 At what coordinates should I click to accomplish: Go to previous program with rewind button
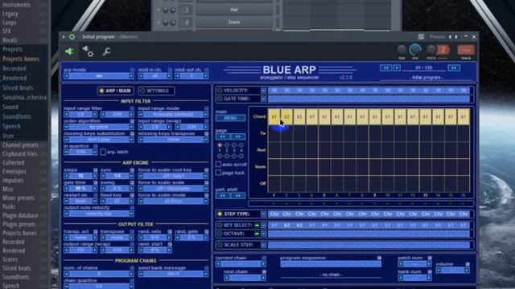pos(385,67)
